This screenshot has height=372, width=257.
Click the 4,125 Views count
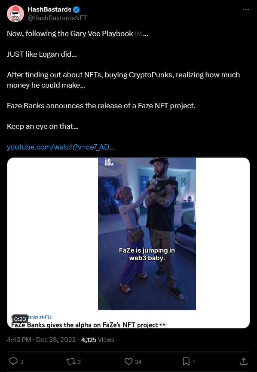(98, 340)
